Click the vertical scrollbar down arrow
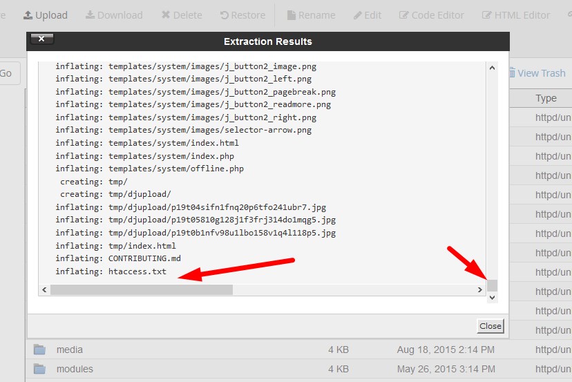The width and height of the screenshot is (572, 382). pos(492,297)
